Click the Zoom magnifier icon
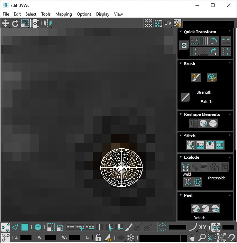The height and width of the screenshot is (243, 237). click(202, 237)
